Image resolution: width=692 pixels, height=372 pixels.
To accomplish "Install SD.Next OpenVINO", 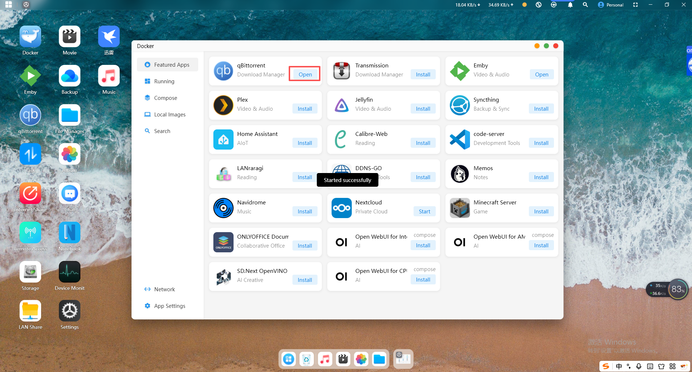I will 305,280.
